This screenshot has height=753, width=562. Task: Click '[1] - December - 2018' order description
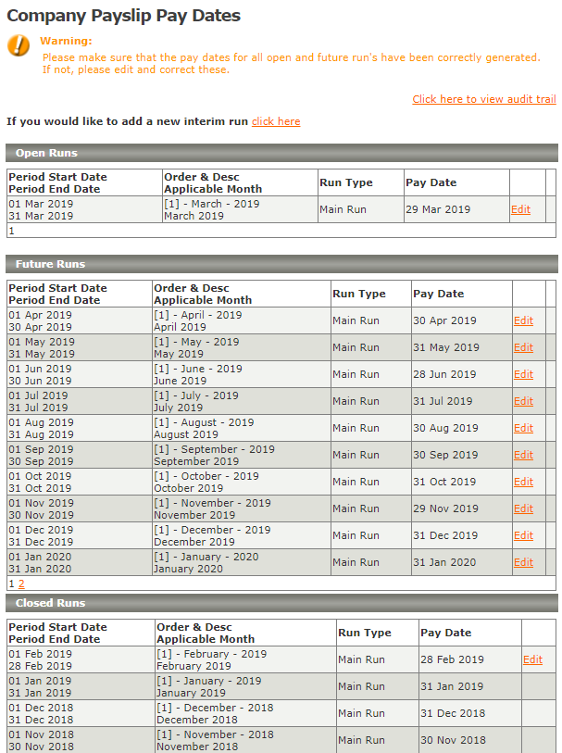point(215,708)
